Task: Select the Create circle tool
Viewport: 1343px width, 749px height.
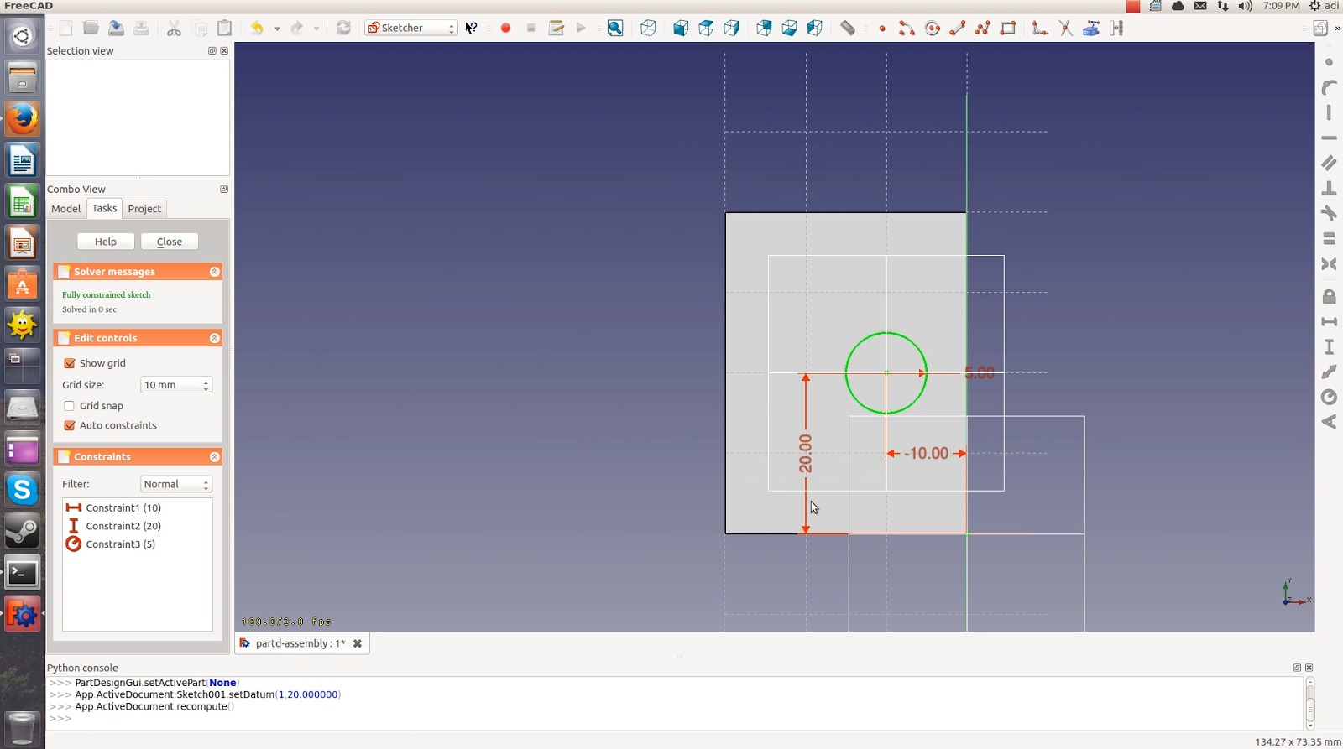Action: (932, 28)
